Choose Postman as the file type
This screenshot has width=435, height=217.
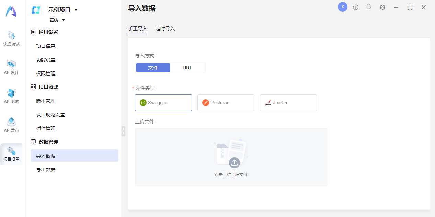226,103
